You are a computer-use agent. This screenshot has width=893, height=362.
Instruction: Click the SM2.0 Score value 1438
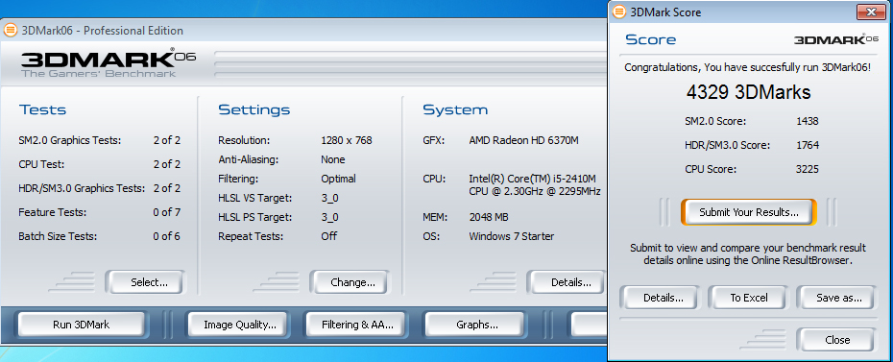point(807,121)
